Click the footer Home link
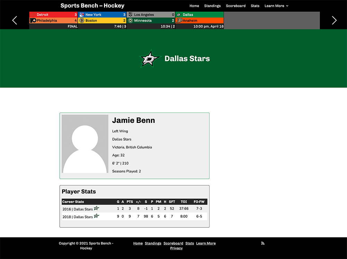Image resolution: width=347 pixels, height=259 pixels. click(x=138, y=243)
